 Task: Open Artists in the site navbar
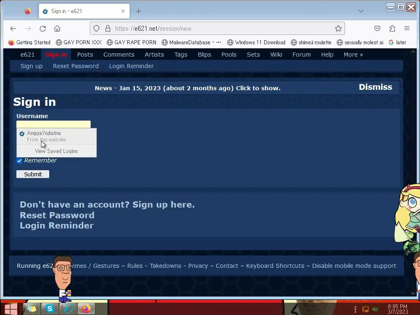pyautogui.click(x=154, y=55)
